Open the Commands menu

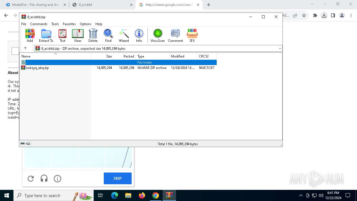[39, 24]
